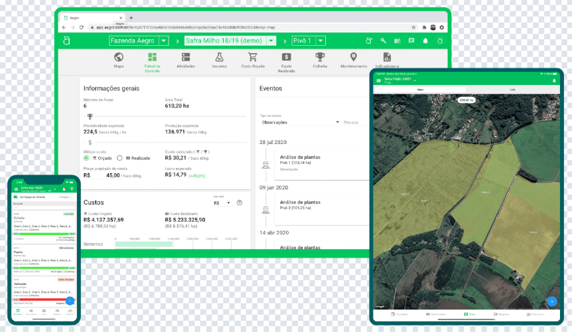Click the Colheita trophy icon
The image size is (572, 332).
click(x=320, y=58)
